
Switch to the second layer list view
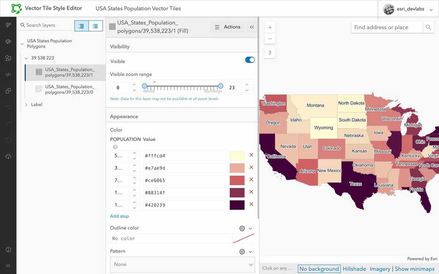pyautogui.click(x=95, y=26)
